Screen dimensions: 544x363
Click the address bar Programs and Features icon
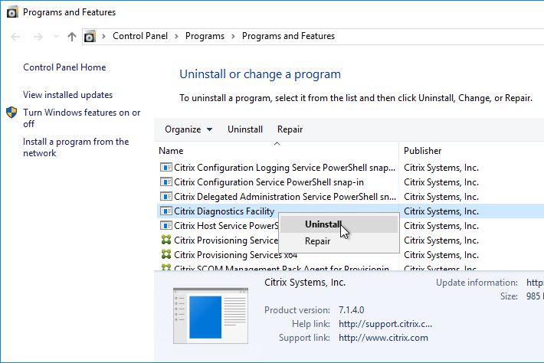90,37
